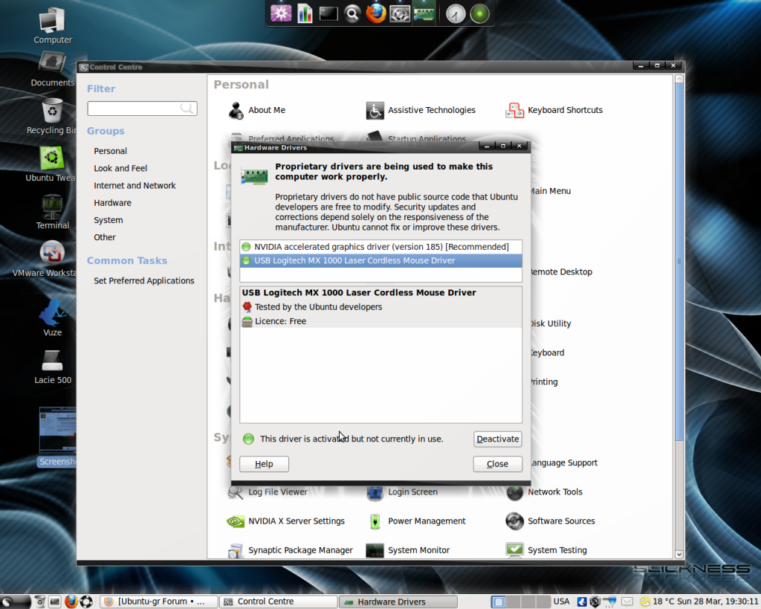Screen dimensions: 761x609
Task: Click the clock icon in top dock
Action: (456, 13)
